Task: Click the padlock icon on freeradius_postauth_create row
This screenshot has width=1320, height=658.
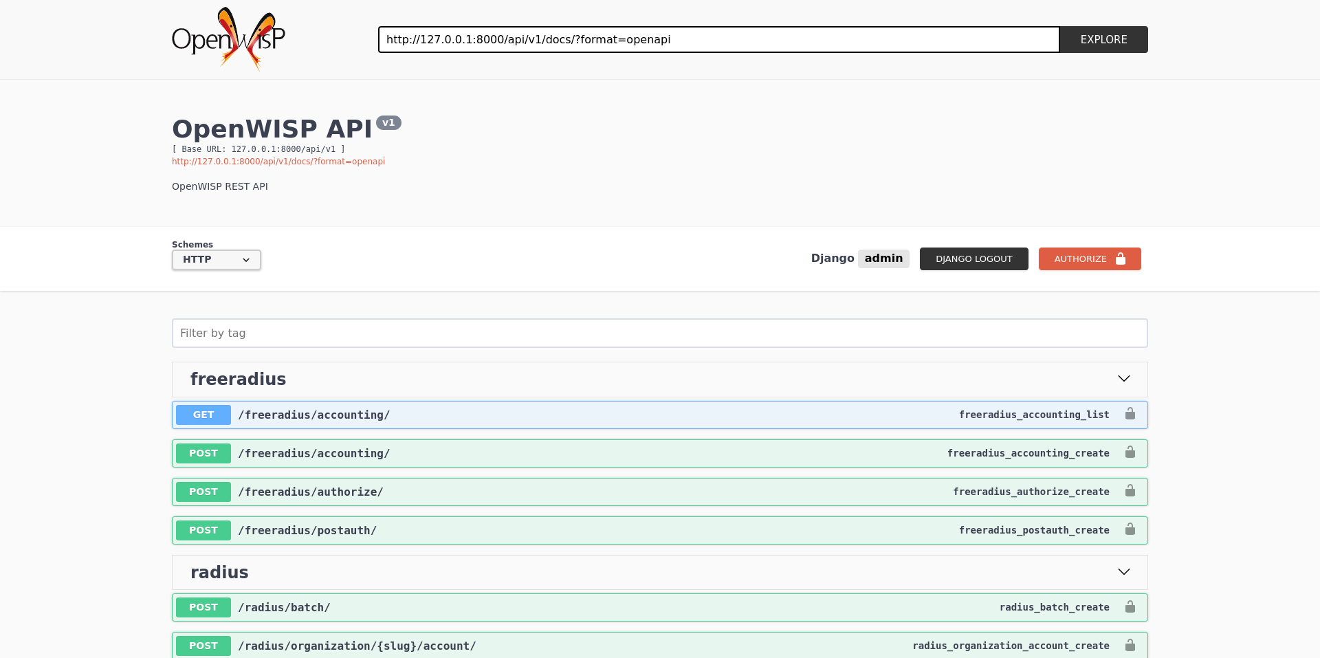Action: [x=1130, y=530]
